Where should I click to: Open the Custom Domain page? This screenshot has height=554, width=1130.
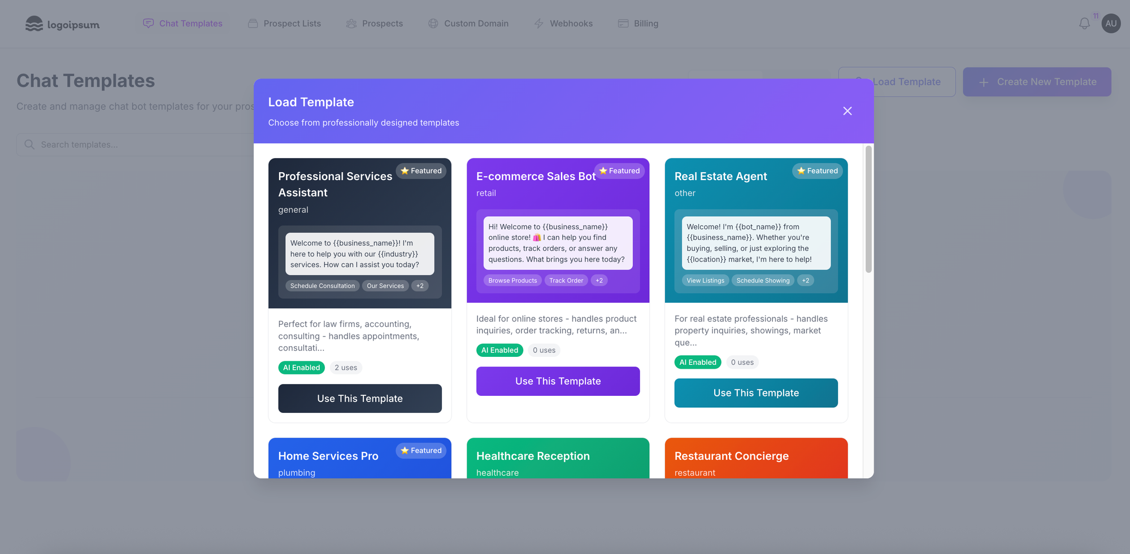click(x=468, y=24)
